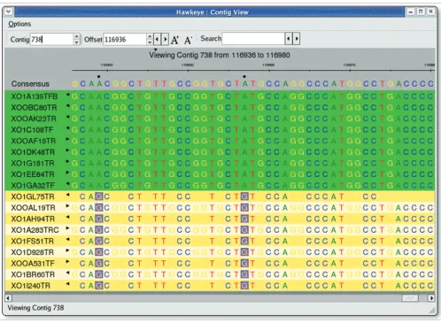
Task: Click highlighted G in 'CAGC' of row XO1GL75TR
Action: [99, 196]
